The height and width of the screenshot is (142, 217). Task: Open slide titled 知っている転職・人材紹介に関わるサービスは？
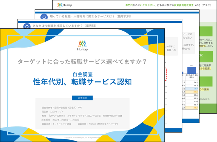[x=91, y=16]
